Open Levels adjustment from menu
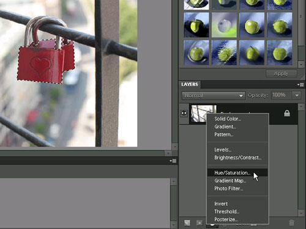 [223, 150]
